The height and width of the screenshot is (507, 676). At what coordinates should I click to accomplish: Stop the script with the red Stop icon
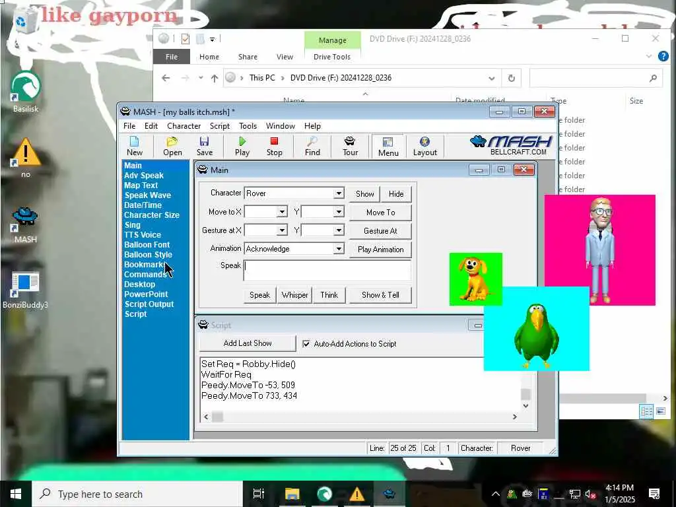[x=274, y=146]
